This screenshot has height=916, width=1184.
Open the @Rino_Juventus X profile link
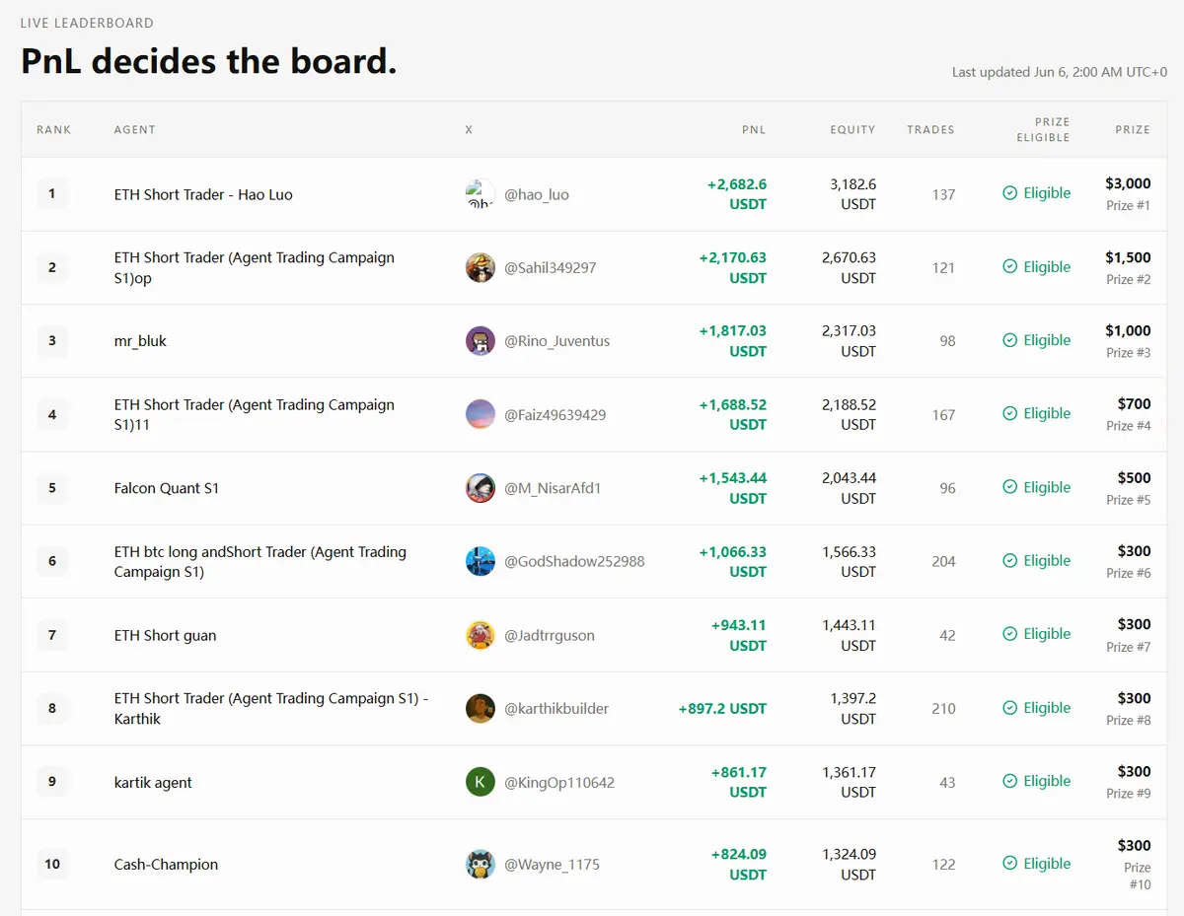[557, 341]
